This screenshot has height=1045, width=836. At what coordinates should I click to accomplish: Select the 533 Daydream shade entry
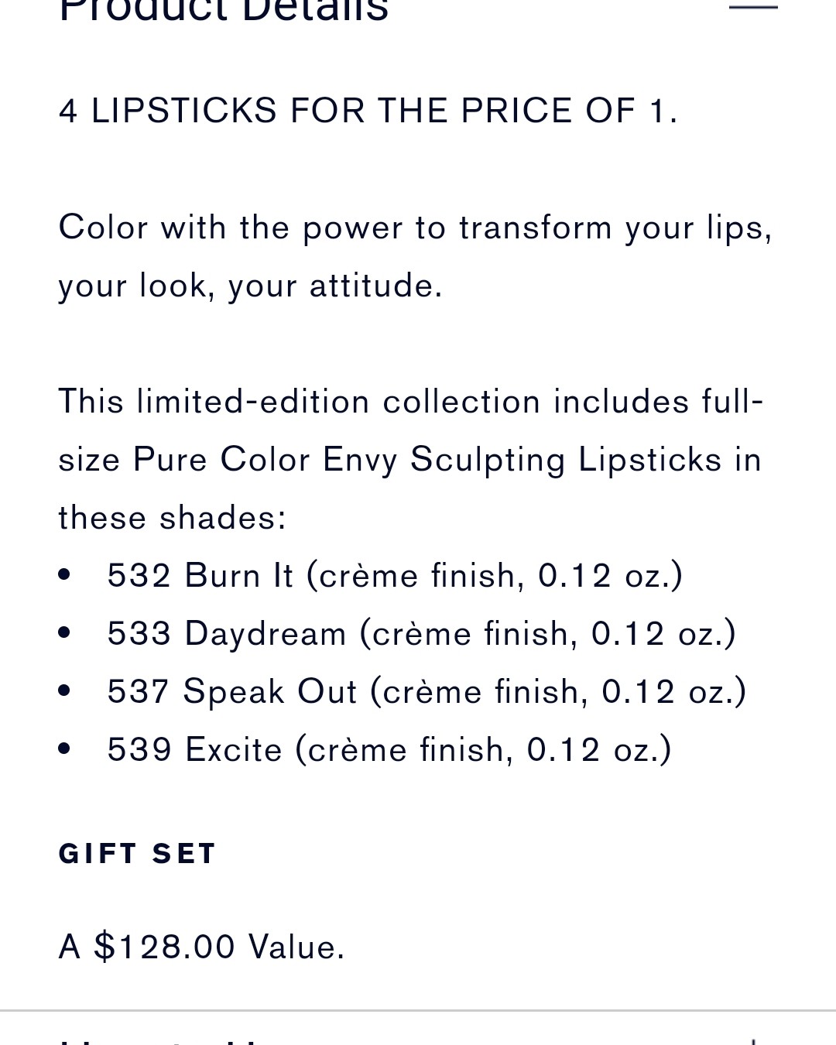click(x=421, y=634)
